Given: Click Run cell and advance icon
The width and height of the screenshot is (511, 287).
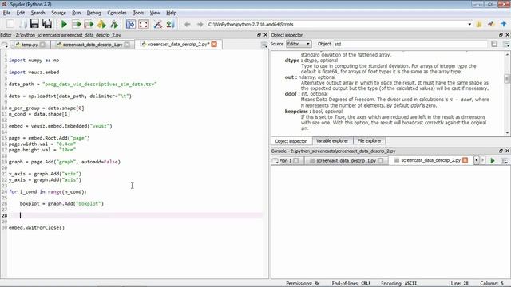Looking at the screenshot, I should 89,24.
